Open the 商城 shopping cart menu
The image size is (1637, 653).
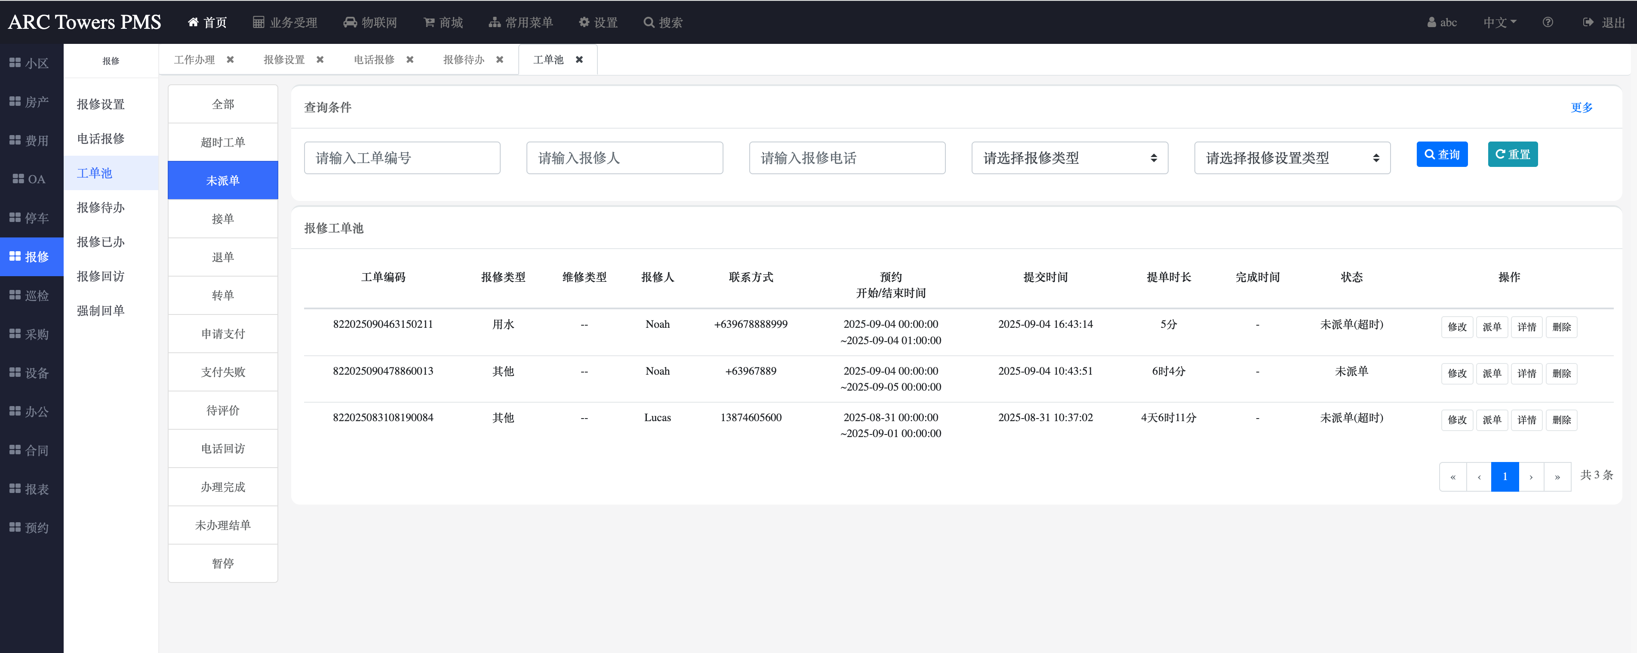pyautogui.click(x=429, y=22)
